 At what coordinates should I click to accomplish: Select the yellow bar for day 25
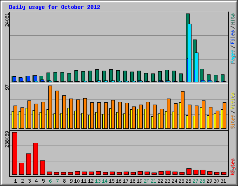[x=180, y=115]
